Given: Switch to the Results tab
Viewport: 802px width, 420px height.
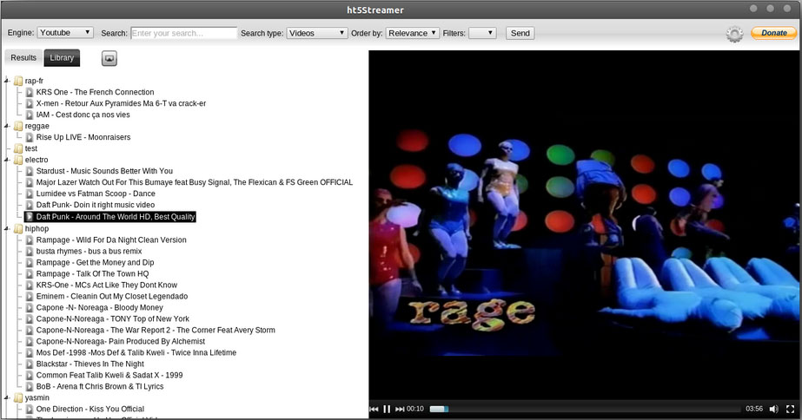Looking at the screenshot, I should pos(23,58).
